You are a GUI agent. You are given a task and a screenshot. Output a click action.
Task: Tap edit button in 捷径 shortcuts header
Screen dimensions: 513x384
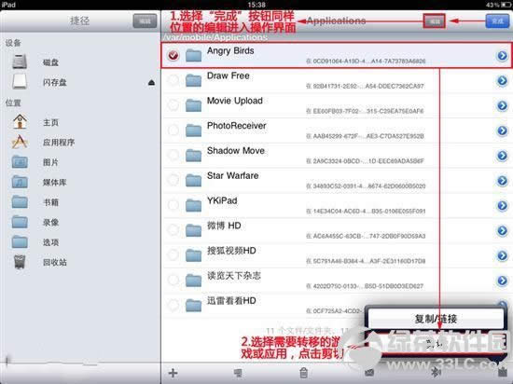pyautogui.click(x=145, y=21)
